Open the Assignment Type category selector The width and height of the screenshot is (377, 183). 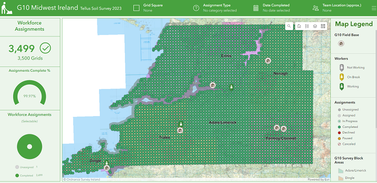coord(215,8)
